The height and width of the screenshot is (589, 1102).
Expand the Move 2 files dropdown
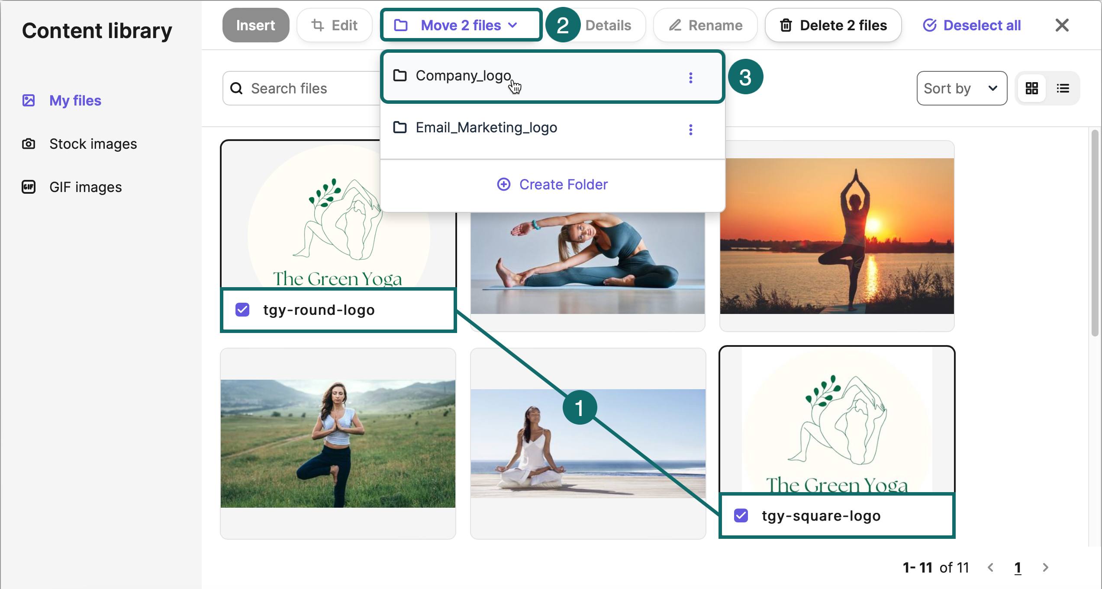point(461,26)
